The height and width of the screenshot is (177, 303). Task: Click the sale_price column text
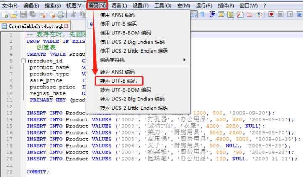pos(46,80)
